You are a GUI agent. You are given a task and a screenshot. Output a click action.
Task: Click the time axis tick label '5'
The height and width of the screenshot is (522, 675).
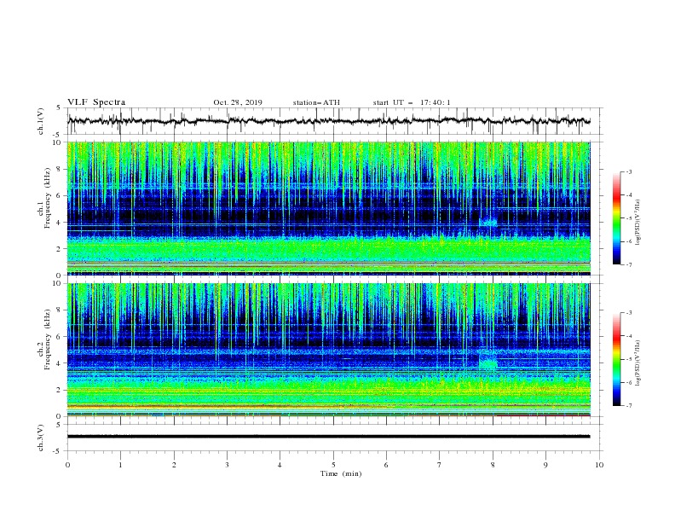coord(333,465)
